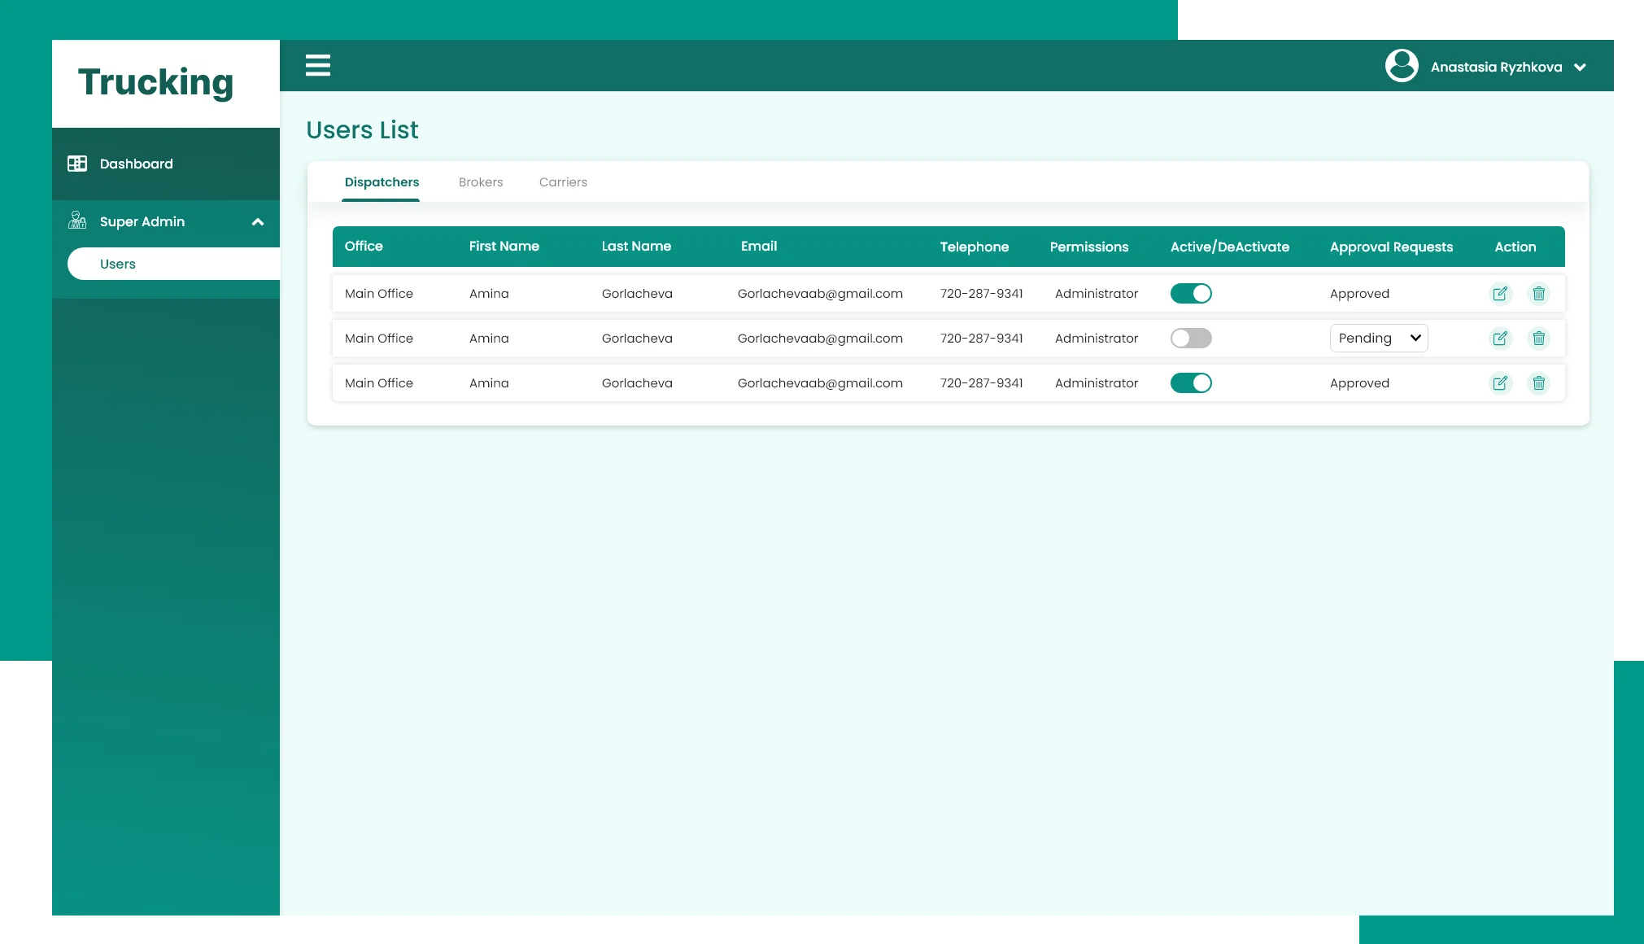
Task: Switch to the Dispatchers tab
Action: (x=382, y=182)
